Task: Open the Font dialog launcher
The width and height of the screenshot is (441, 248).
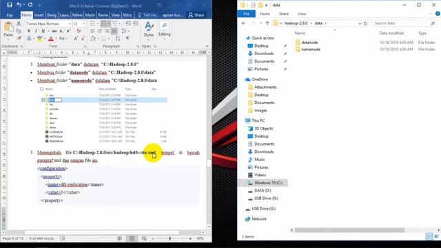Action: [85, 46]
